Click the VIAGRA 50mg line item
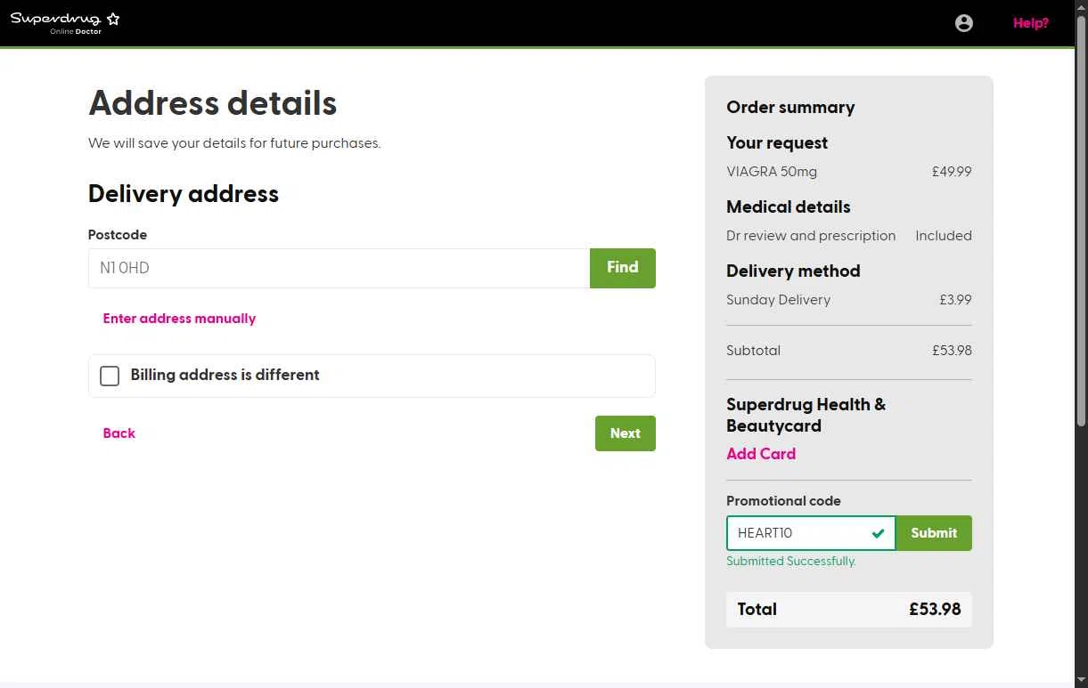 pyautogui.click(x=772, y=172)
